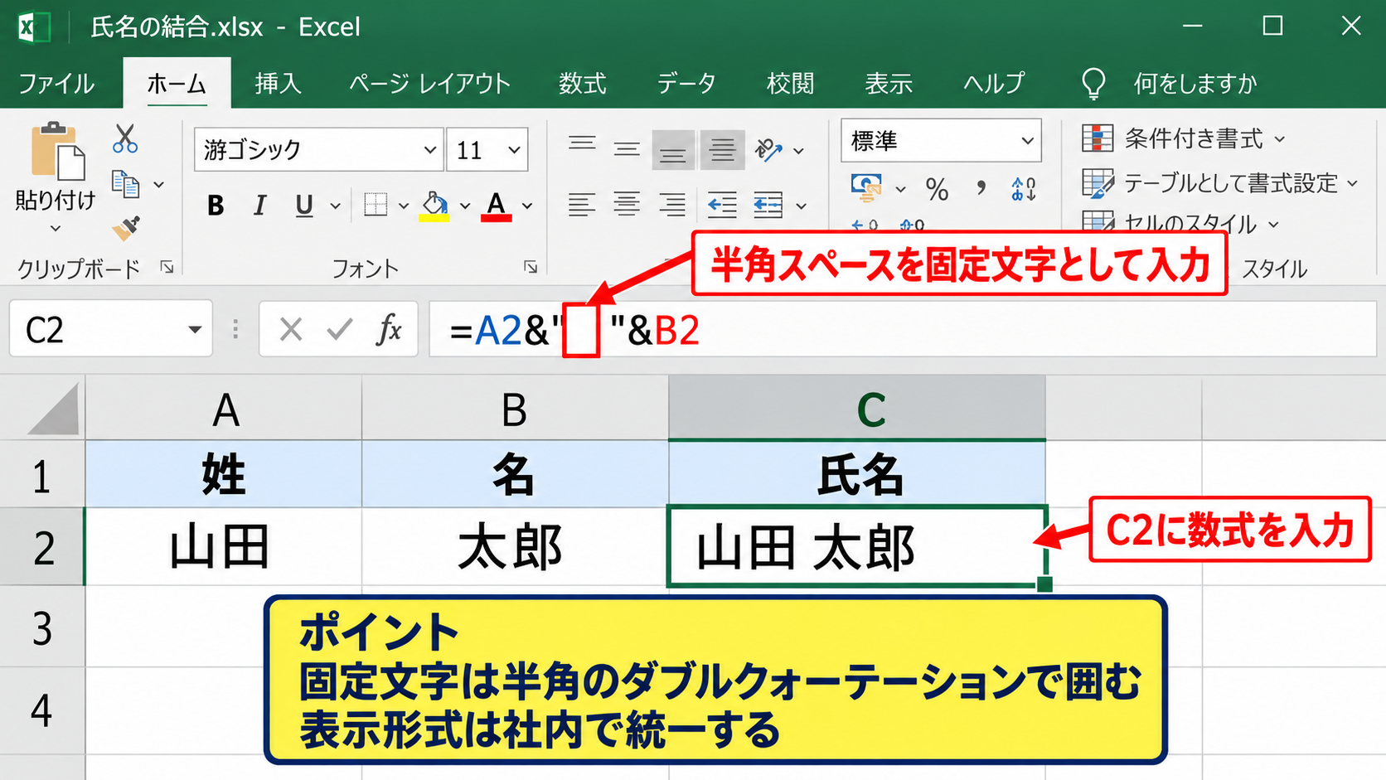Click the Paste clipboard icon
This screenshot has width=1386, height=780.
56,151
